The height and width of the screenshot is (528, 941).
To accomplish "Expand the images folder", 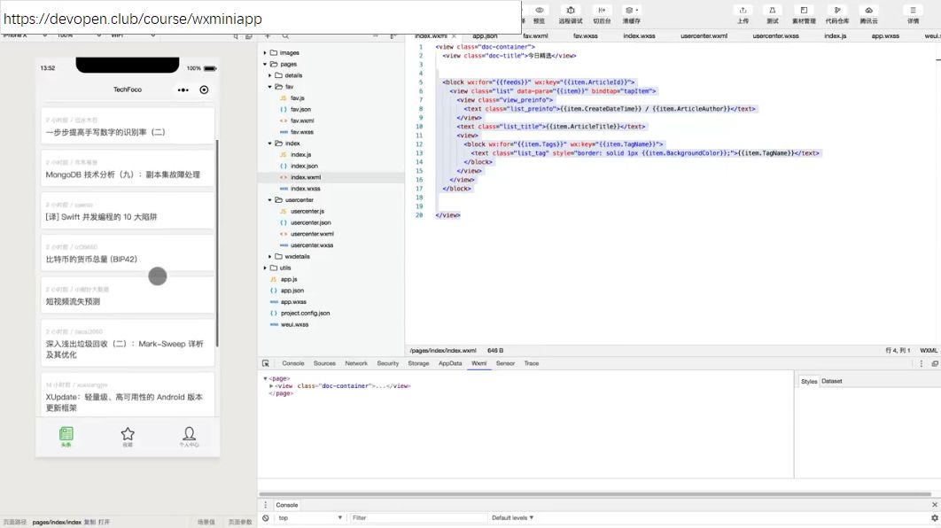I will point(265,53).
